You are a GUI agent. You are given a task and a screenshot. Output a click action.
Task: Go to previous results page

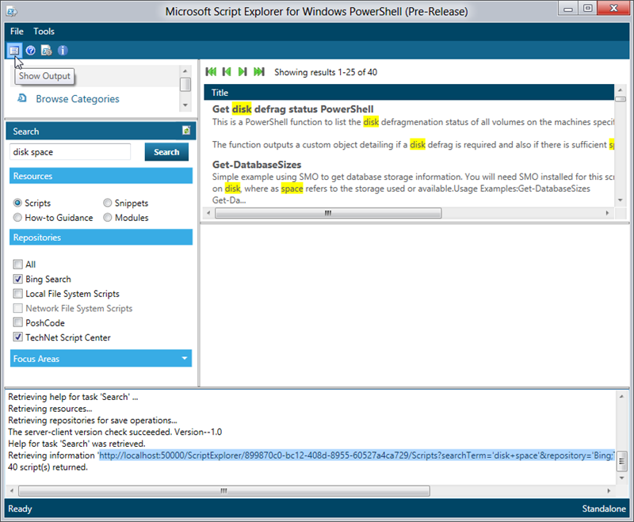click(227, 72)
